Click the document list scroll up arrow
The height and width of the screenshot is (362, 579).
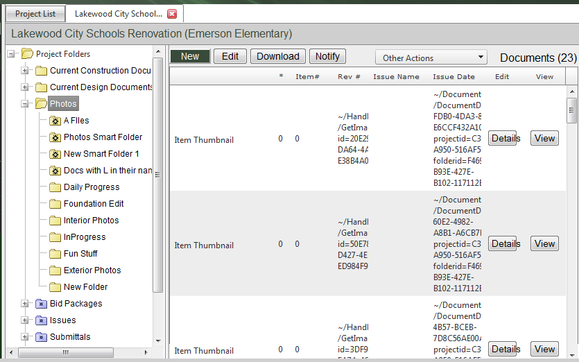[x=572, y=92]
